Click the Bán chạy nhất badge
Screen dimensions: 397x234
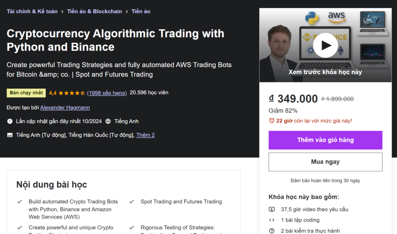pos(26,93)
